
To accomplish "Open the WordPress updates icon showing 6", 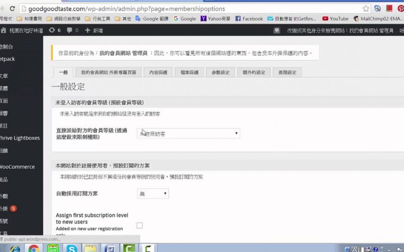I will click(55, 30).
